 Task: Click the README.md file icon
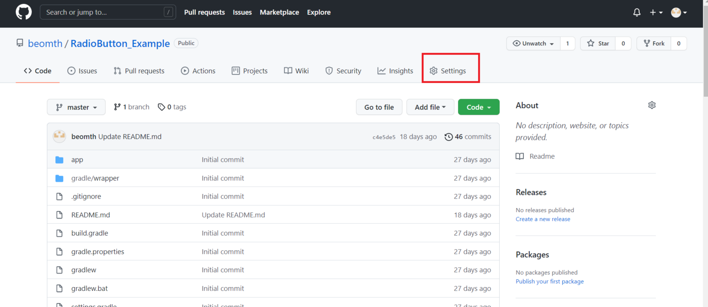point(59,215)
